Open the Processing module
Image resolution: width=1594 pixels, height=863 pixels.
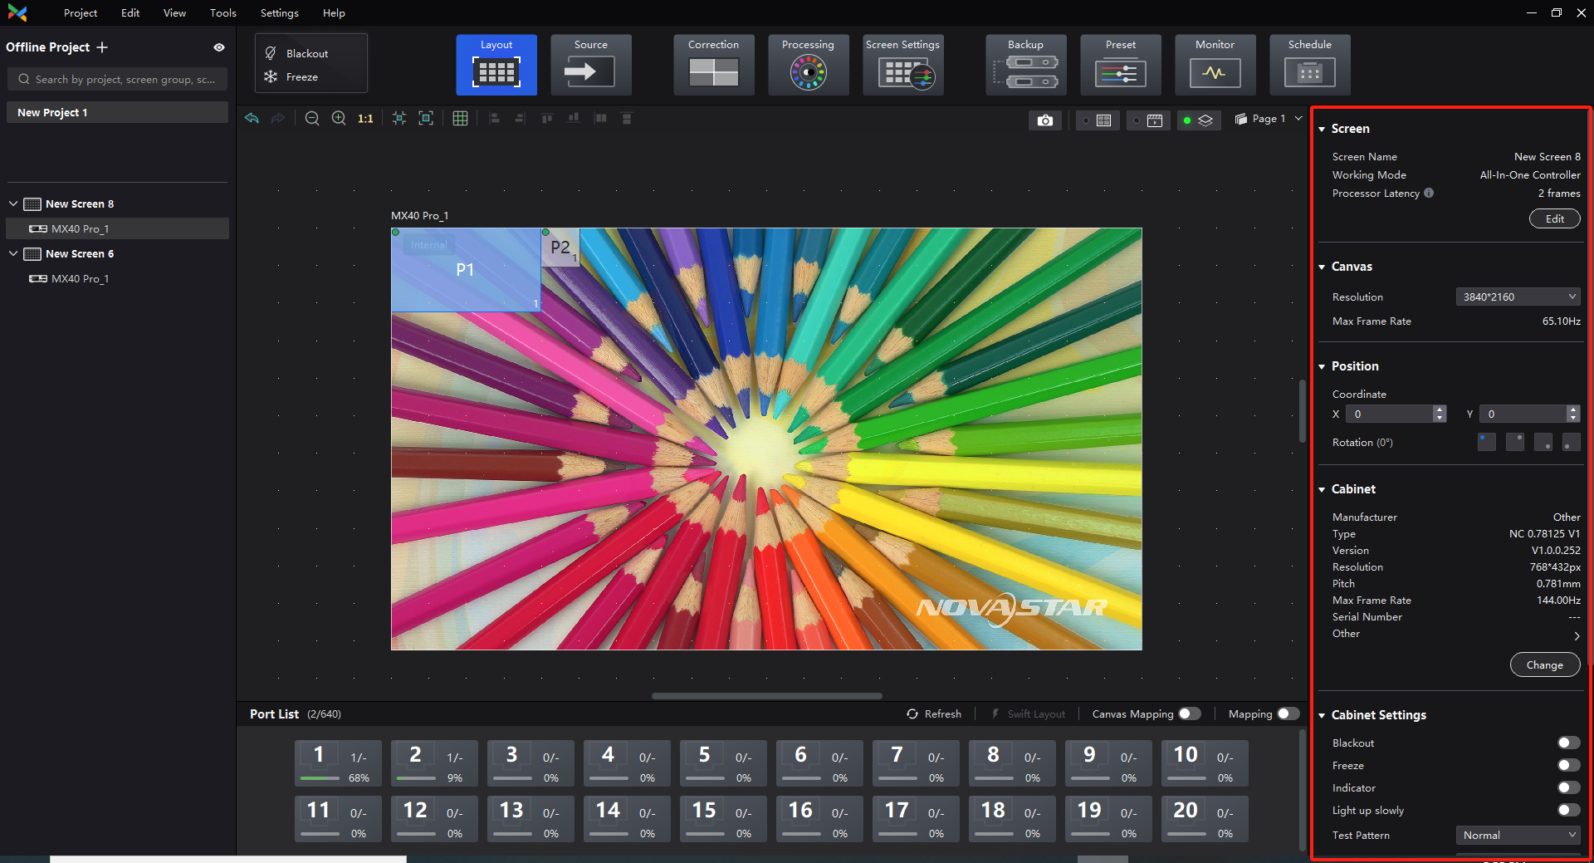pos(808,65)
